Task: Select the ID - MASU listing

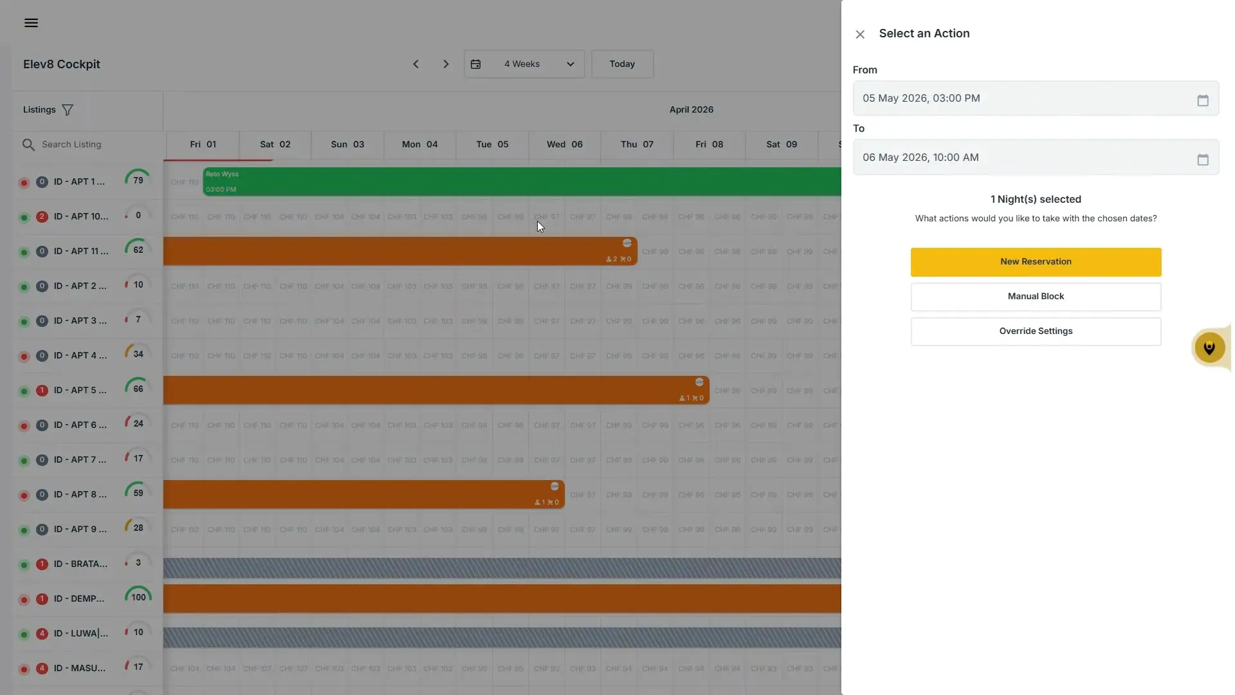Action: [80, 669]
